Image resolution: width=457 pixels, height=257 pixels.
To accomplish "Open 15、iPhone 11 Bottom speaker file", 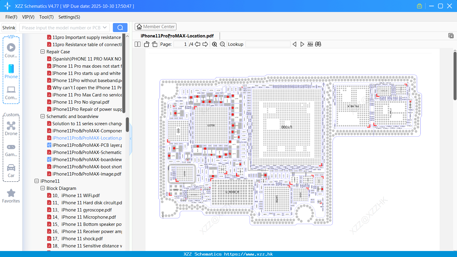I will pos(84,224).
